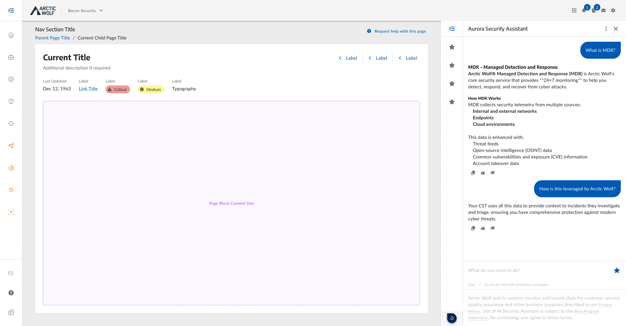
Task: Open the tasks clipboard with badge 2
Action: [x=594, y=10]
